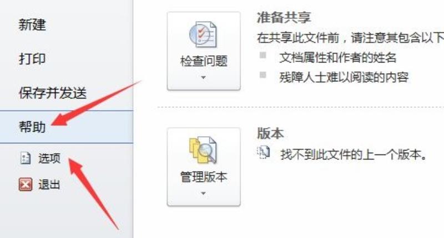Select 保存并发送 in the sidebar
This screenshot has width=444, height=238.
(x=52, y=93)
